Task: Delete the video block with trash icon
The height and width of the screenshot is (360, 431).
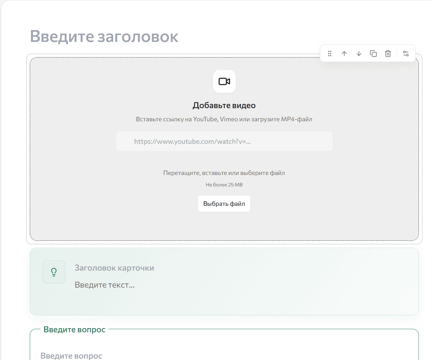Action: pyautogui.click(x=388, y=53)
